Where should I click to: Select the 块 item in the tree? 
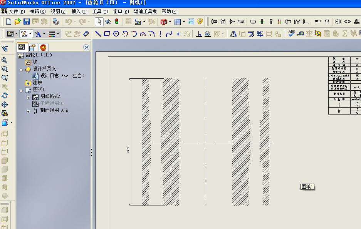(x=35, y=62)
